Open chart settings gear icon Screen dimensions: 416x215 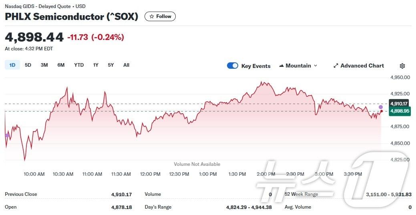click(402, 66)
